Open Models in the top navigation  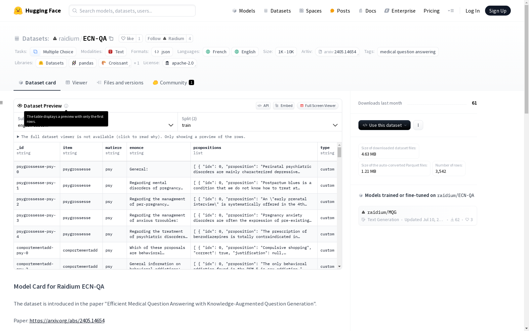click(244, 11)
